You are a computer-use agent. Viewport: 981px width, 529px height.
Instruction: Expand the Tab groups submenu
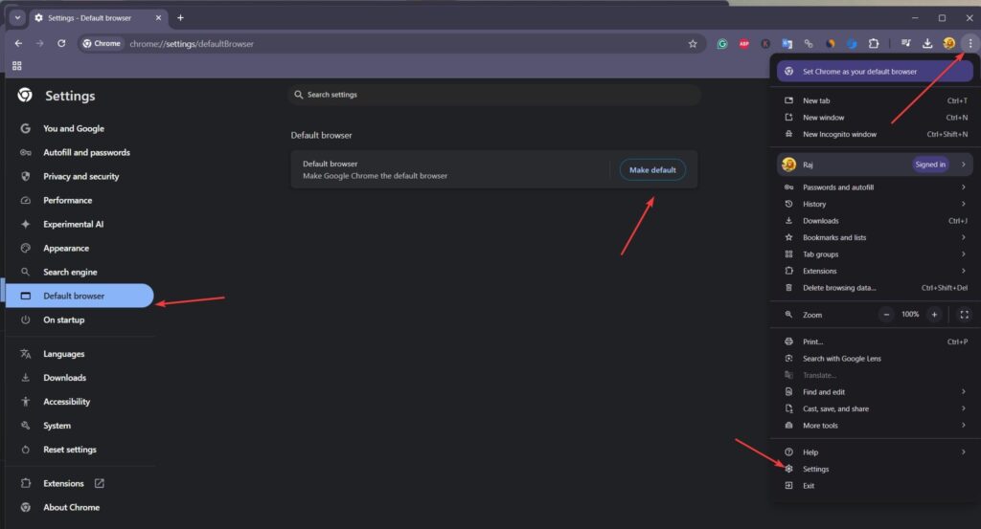(875, 254)
